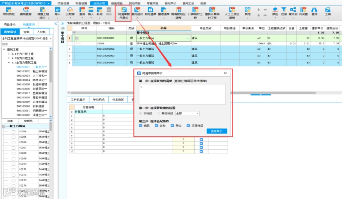342x199 pixels.
Task: Collapse row 1 in the bill table
Action: click(77, 38)
